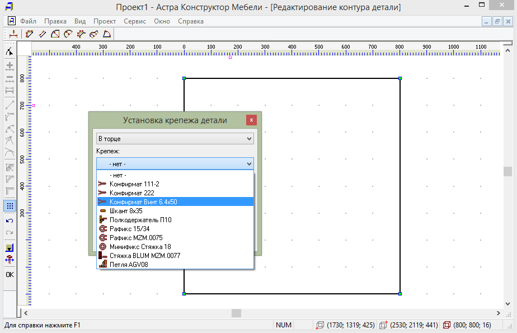
Task: Choose Шкант 8x35 dowel option
Action: [175, 210]
